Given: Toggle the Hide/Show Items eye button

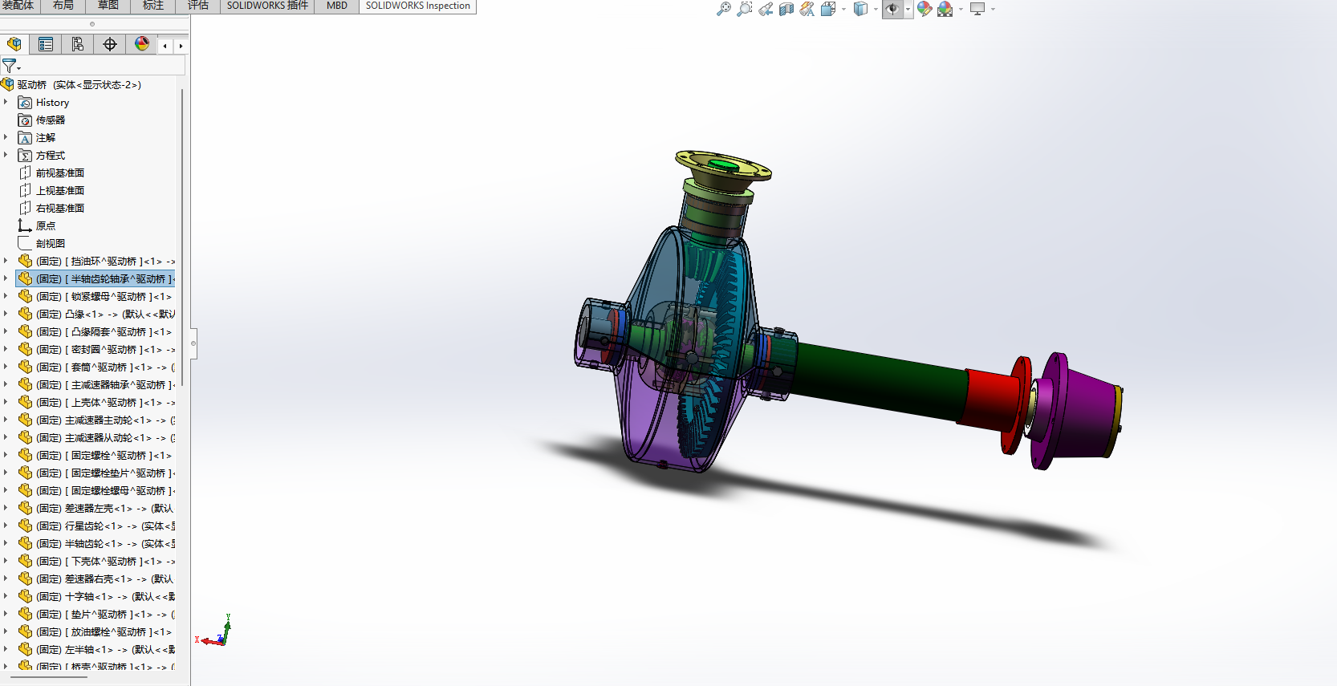Looking at the screenshot, I should click(x=892, y=9).
